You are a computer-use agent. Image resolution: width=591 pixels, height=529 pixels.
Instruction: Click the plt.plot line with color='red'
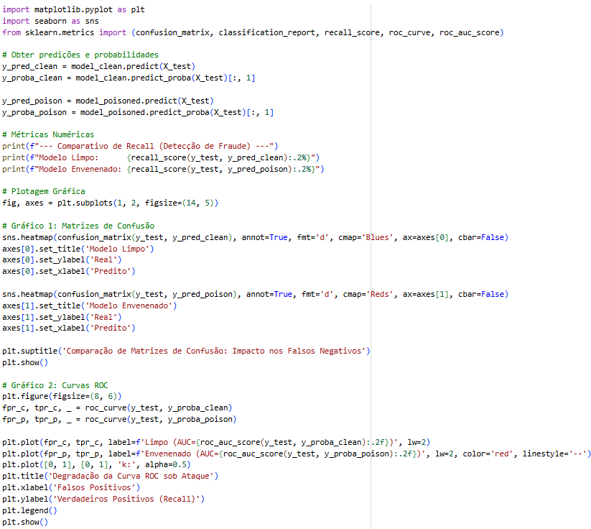296,453
